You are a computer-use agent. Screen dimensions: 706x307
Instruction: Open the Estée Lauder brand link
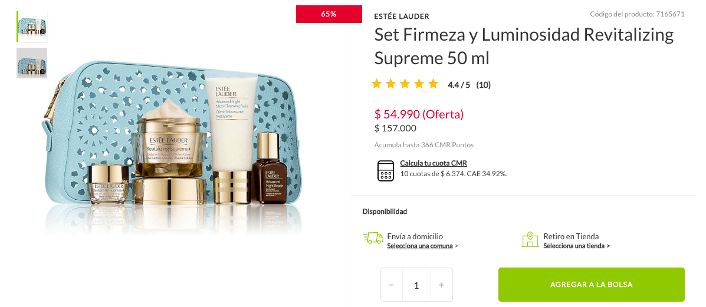[402, 16]
